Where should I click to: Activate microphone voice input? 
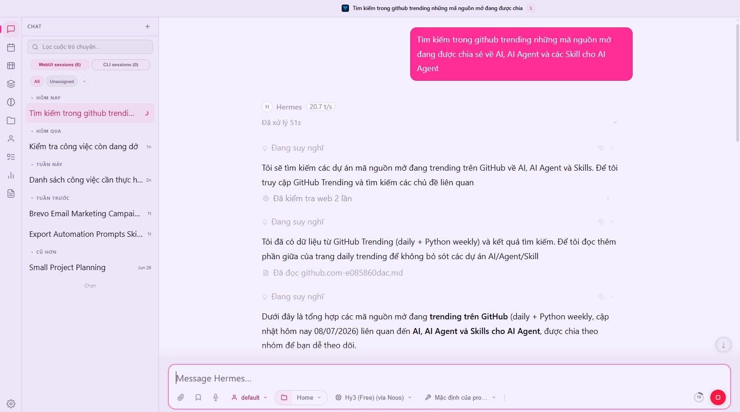pyautogui.click(x=216, y=397)
